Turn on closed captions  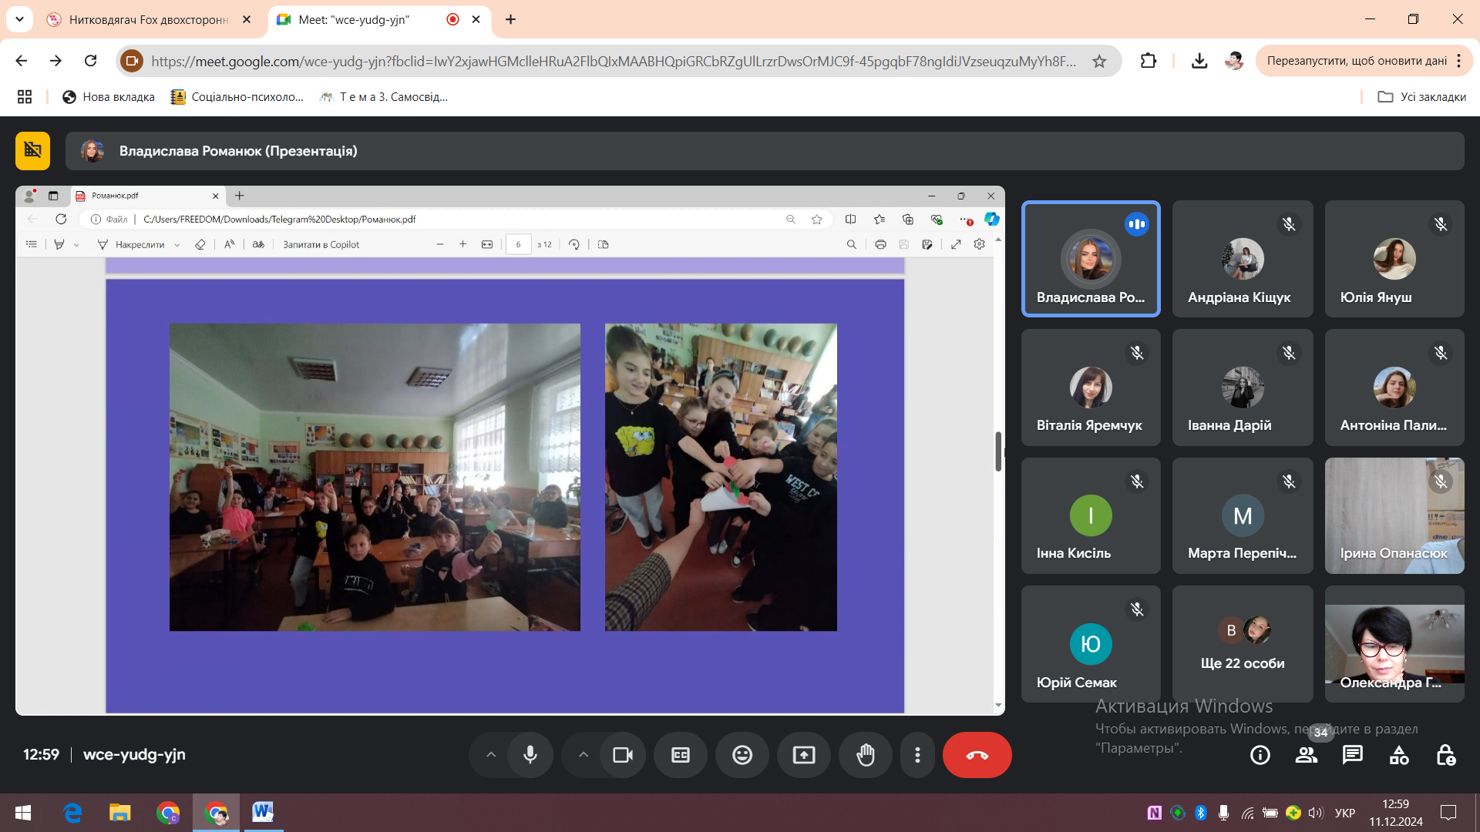pos(681,755)
